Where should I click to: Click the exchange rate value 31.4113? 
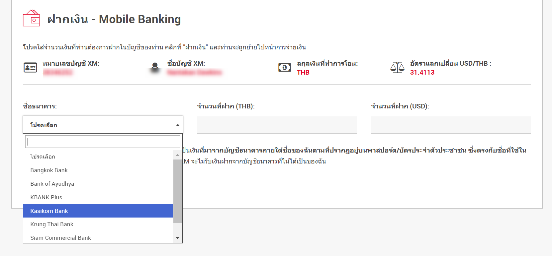(x=422, y=72)
